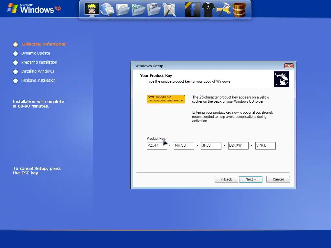Click the 'Dynamic Update' step label
The height and width of the screenshot is (248, 331).
pos(36,53)
